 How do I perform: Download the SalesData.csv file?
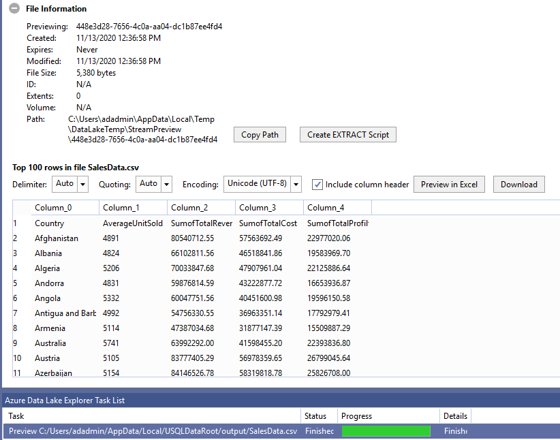(518, 185)
